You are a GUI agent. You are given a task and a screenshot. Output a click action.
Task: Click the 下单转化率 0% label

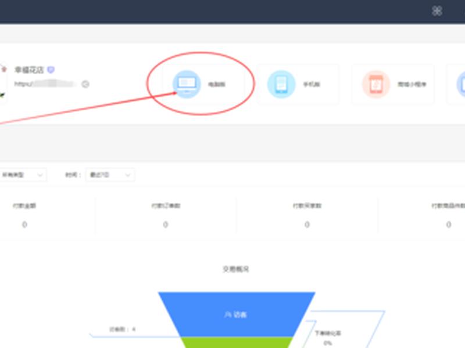[x=328, y=338]
